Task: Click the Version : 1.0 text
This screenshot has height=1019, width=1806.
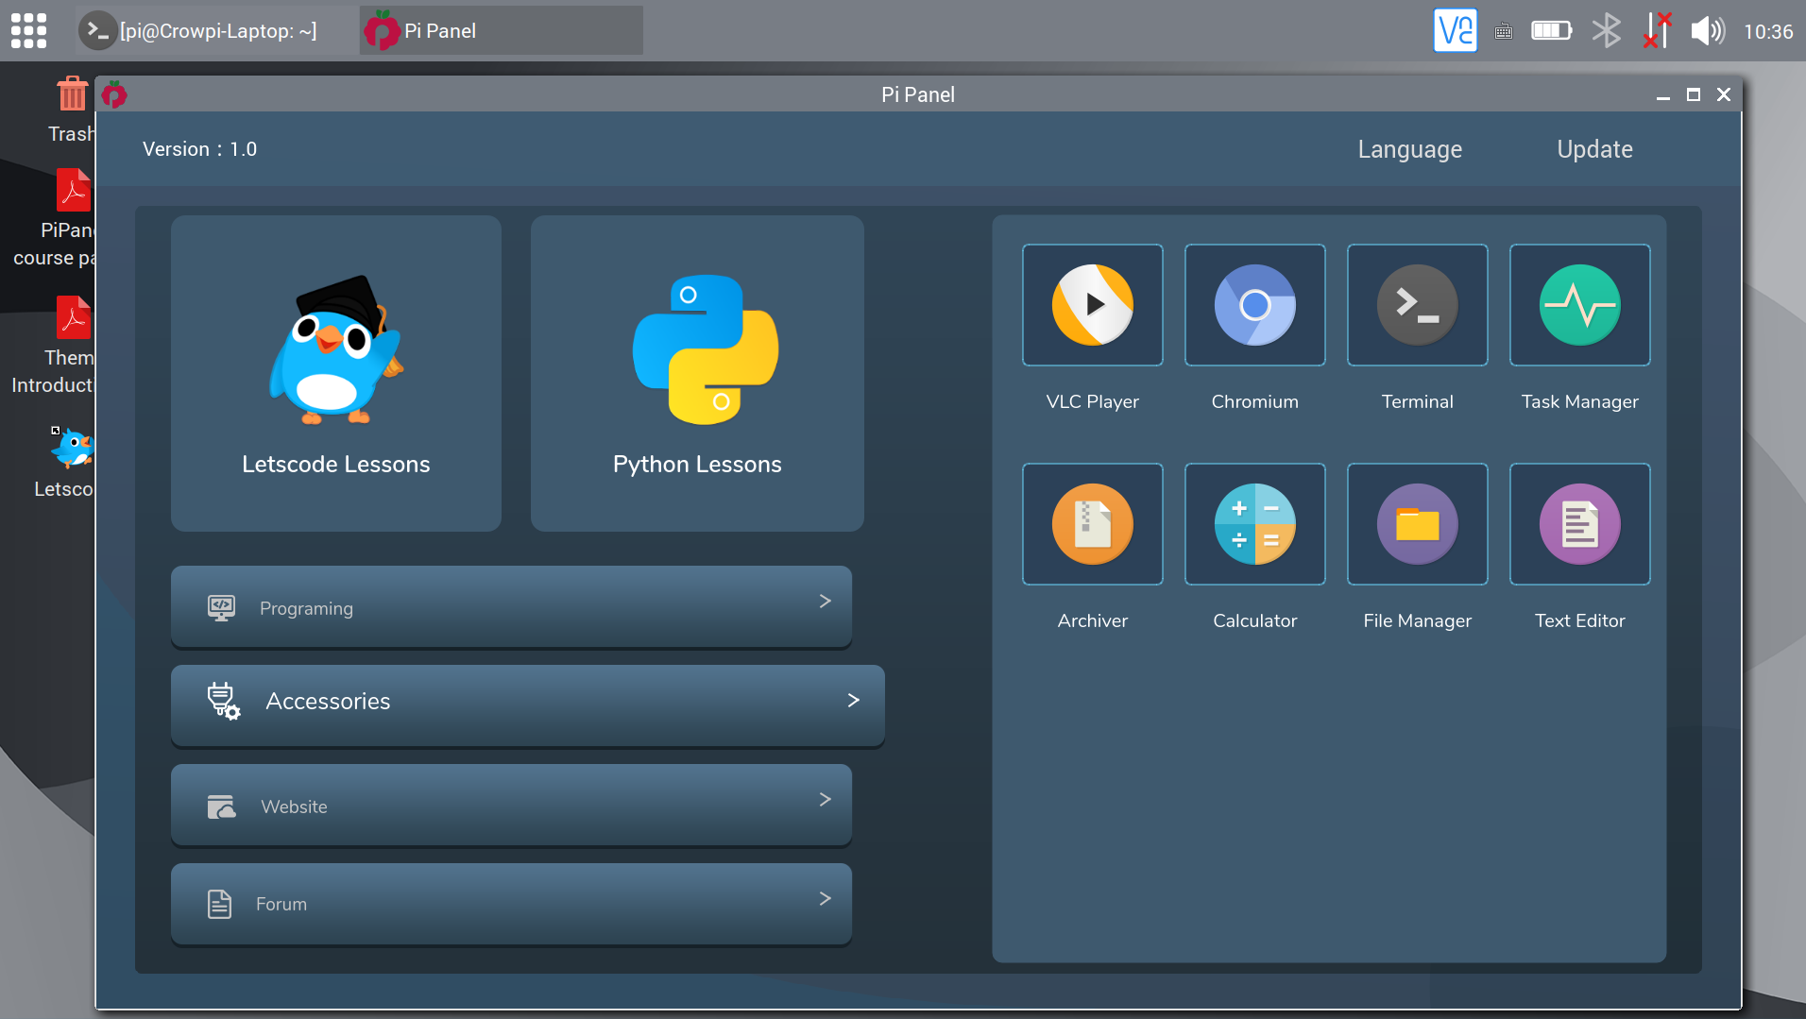Action: tap(199, 149)
